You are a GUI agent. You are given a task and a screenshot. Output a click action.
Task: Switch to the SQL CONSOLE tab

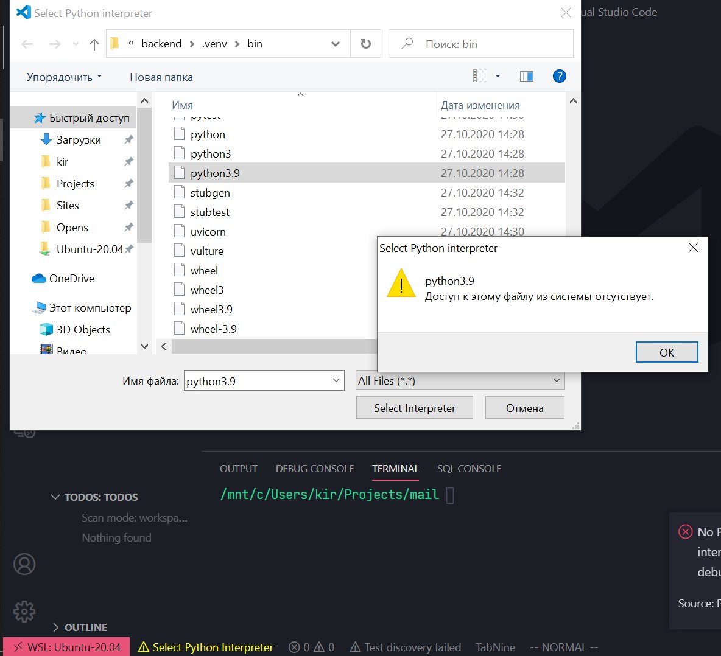469,469
